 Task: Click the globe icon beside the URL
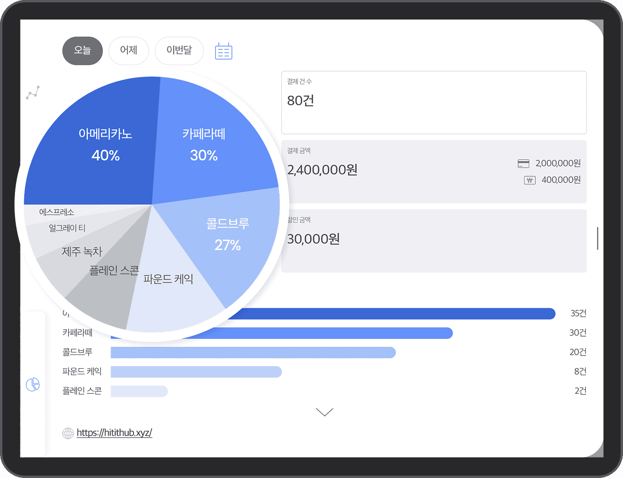point(68,433)
